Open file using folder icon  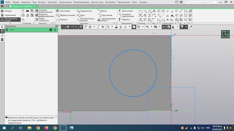[27, 11]
